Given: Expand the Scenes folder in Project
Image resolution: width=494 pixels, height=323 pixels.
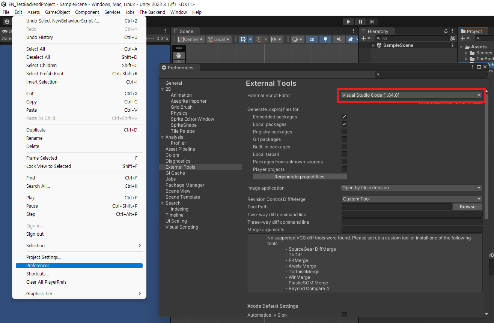Looking at the screenshot, I should click(467, 53).
